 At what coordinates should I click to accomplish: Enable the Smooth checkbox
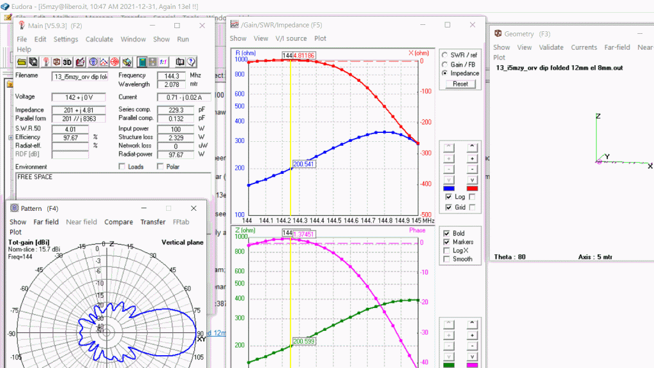coord(446,259)
